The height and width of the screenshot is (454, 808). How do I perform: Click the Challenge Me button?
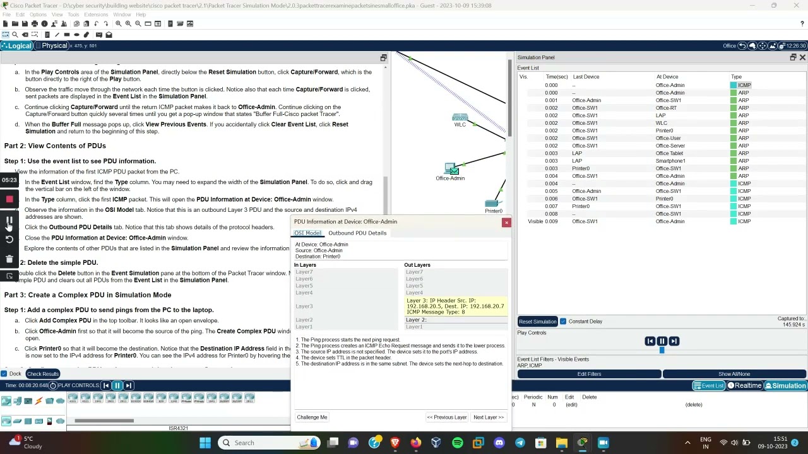312,417
